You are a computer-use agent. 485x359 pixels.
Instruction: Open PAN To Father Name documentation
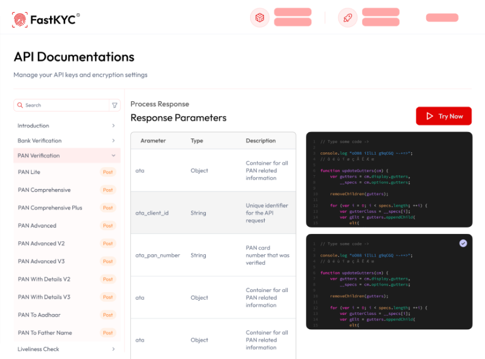pos(48,332)
